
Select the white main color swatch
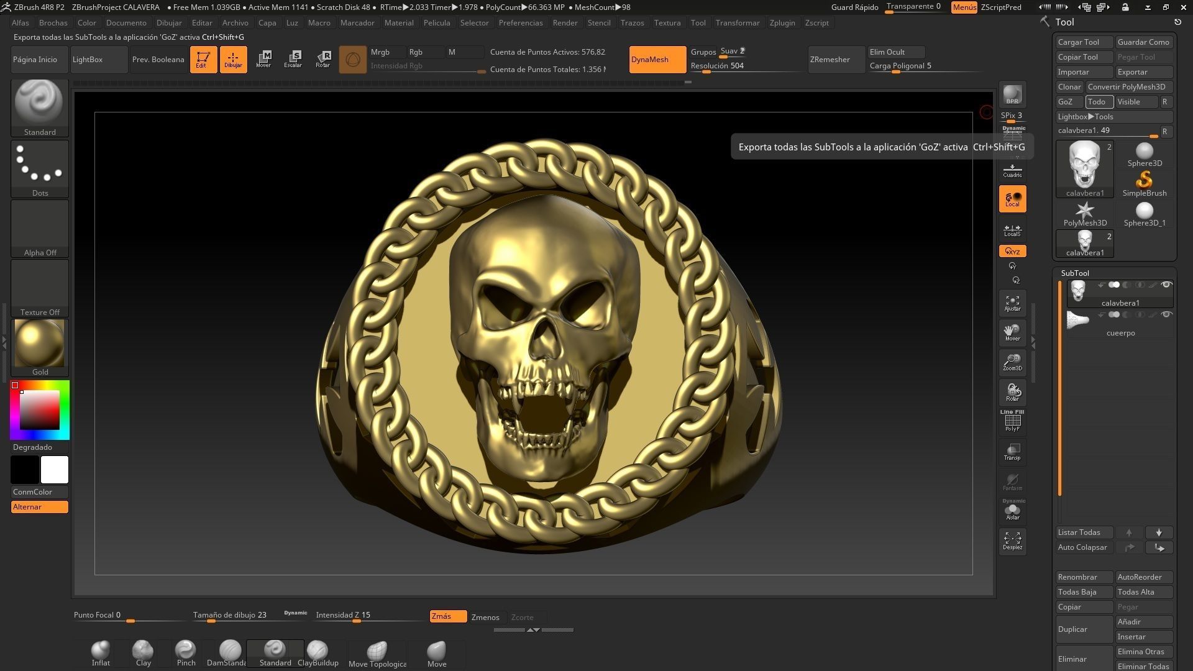[55, 470]
